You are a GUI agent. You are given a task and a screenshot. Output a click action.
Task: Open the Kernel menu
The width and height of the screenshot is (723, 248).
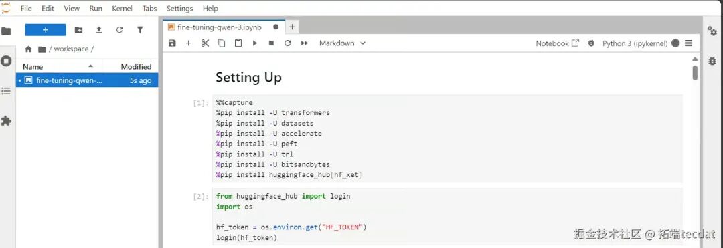(123, 8)
